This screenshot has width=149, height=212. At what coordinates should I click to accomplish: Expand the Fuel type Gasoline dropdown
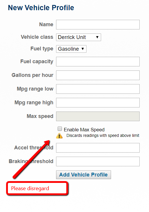71,49
